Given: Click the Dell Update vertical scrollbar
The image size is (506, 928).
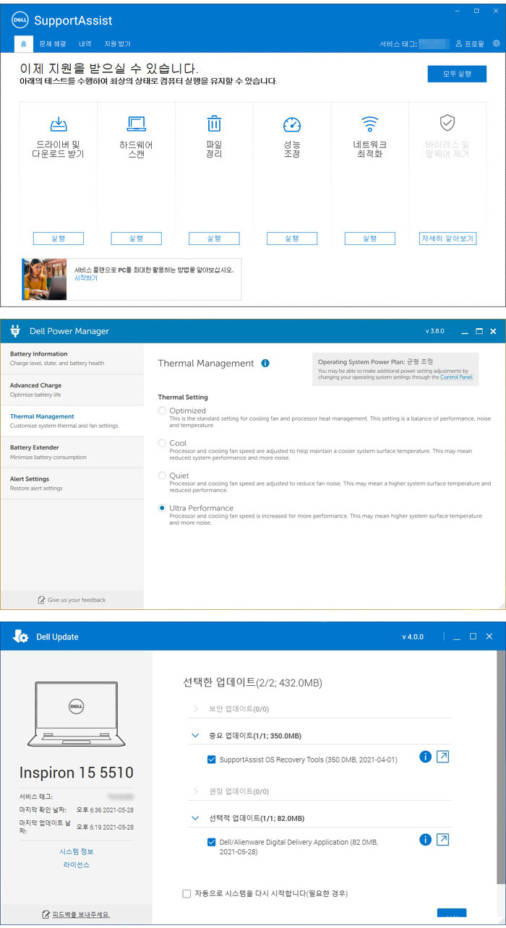Looking at the screenshot, I should pos(501,766).
